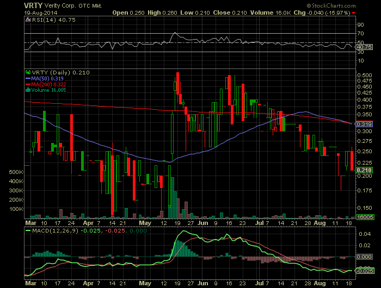Click the 40.75 RSI value tag on right axis
Image resolution: width=381 pixels, height=288 pixels.
pyautogui.click(x=364, y=47)
